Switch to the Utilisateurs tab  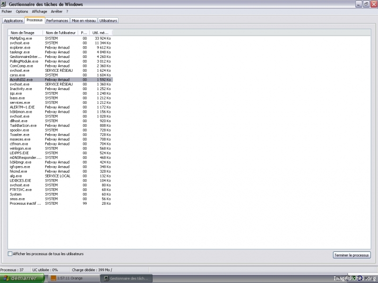[x=108, y=21]
